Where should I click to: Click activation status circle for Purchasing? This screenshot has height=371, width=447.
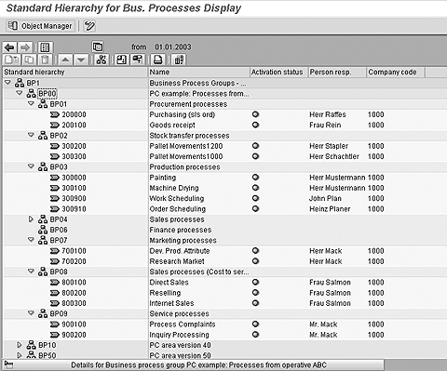click(255, 114)
